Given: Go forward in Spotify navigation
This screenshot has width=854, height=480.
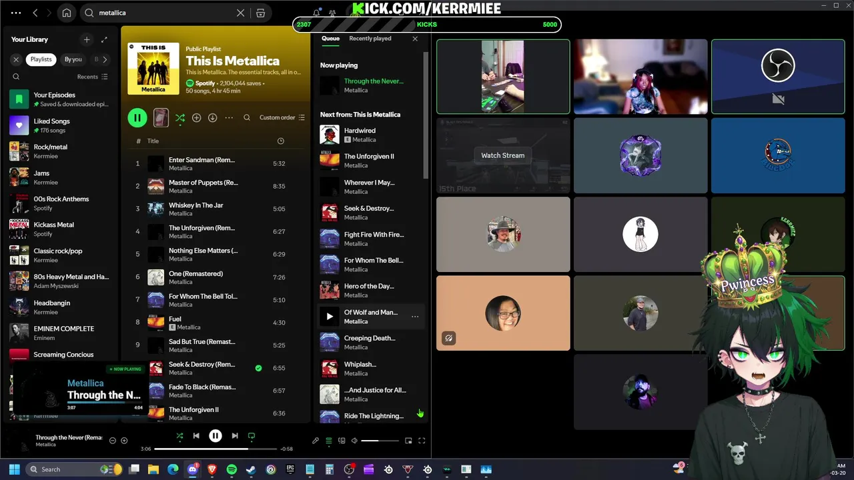Looking at the screenshot, I should [x=49, y=13].
